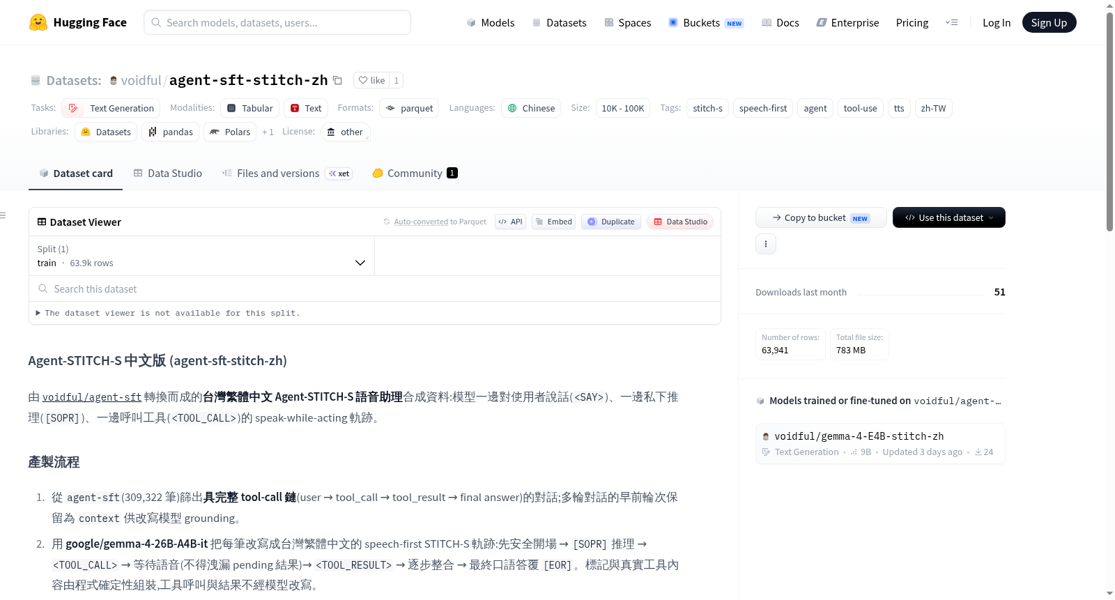Screen dimensions: 1115x600
Task: Open the voidful author link in title
Action: tap(141, 80)
